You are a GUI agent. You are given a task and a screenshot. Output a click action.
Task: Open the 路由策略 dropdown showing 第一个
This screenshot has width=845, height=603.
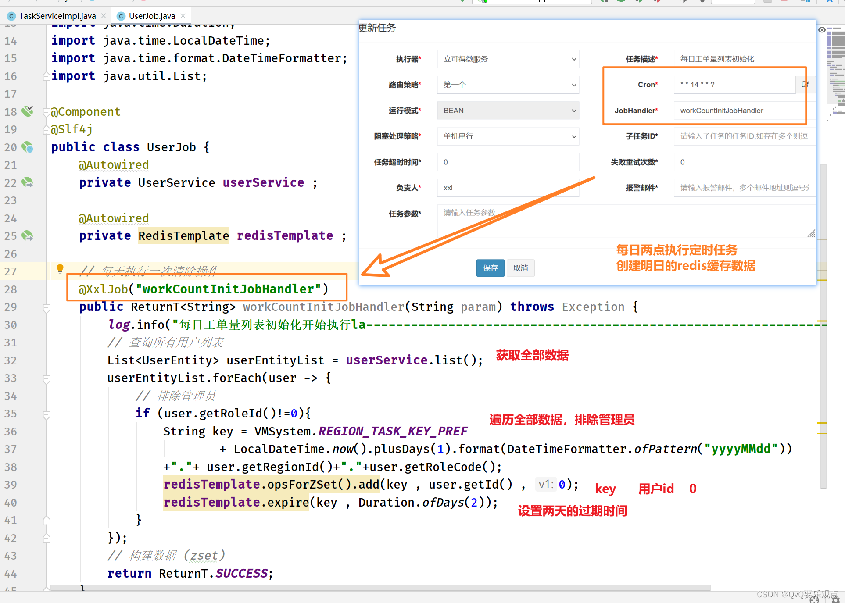(508, 85)
